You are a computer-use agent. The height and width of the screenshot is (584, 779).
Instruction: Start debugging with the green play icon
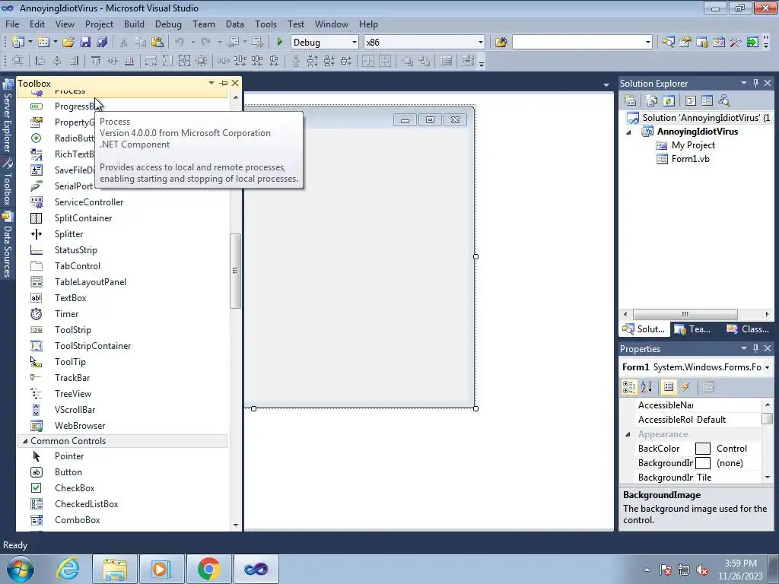point(279,43)
